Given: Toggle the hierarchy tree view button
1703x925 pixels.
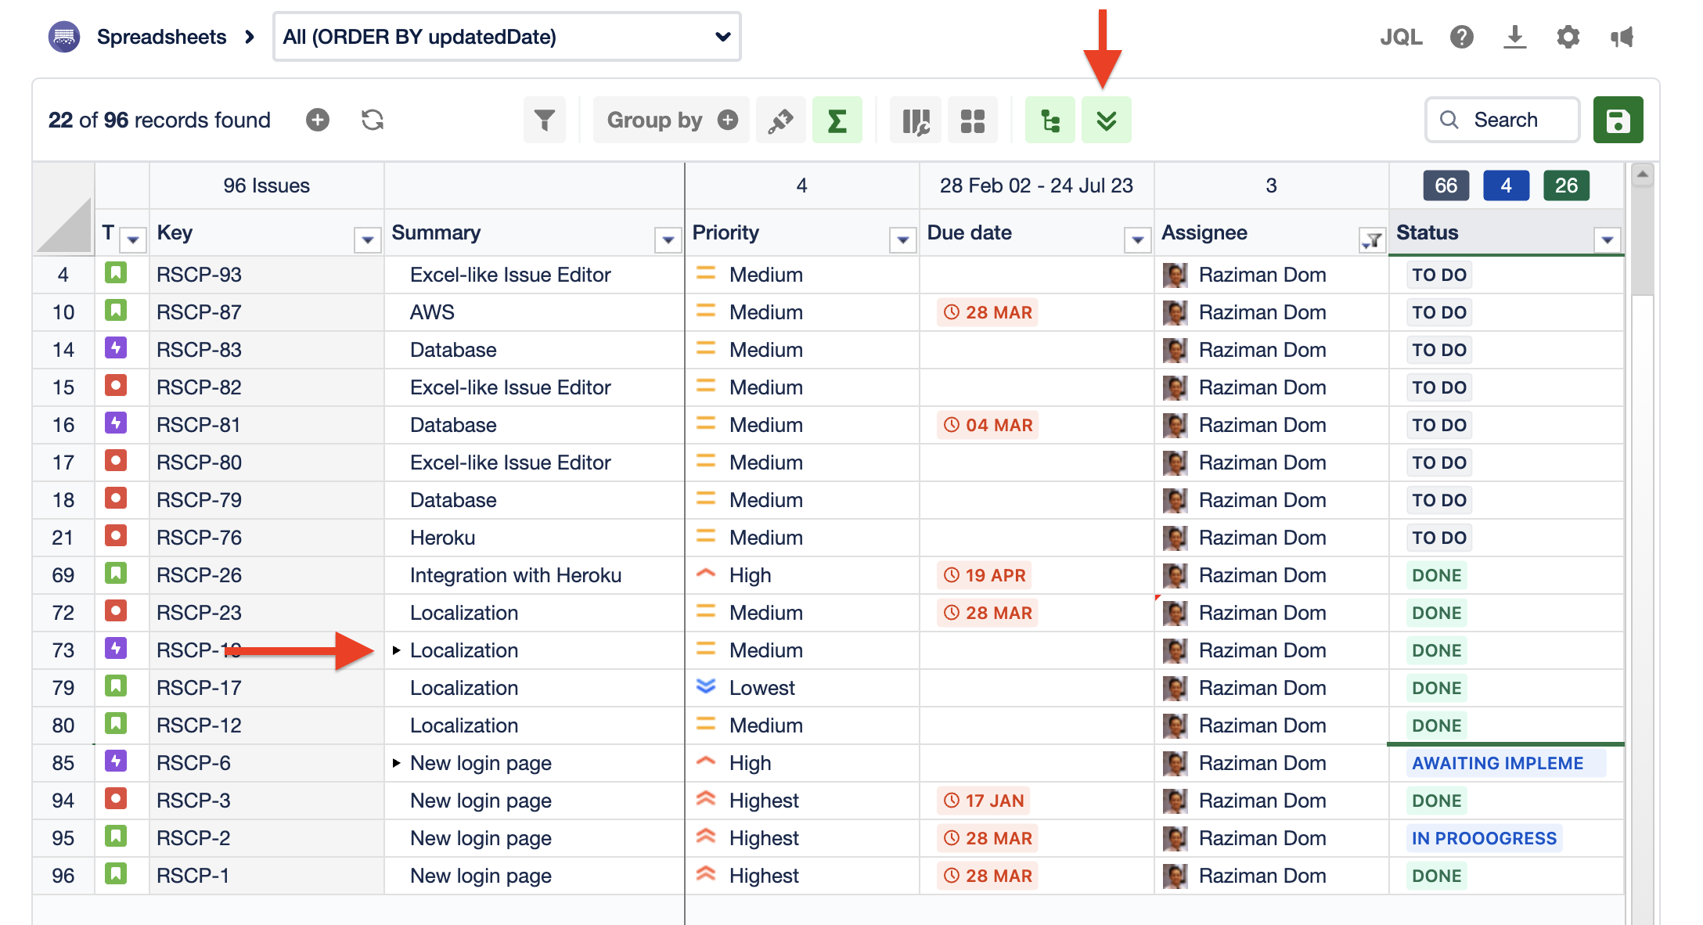Looking at the screenshot, I should 1050,121.
